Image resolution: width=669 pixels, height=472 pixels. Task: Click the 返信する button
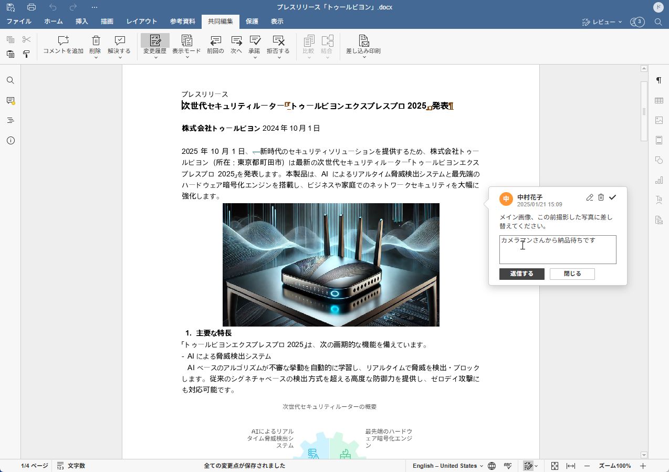pyautogui.click(x=522, y=274)
